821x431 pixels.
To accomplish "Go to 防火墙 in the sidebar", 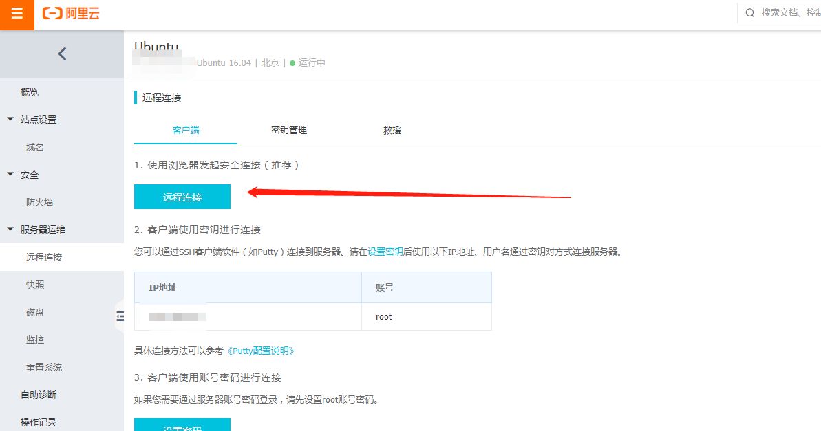I will pos(40,202).
